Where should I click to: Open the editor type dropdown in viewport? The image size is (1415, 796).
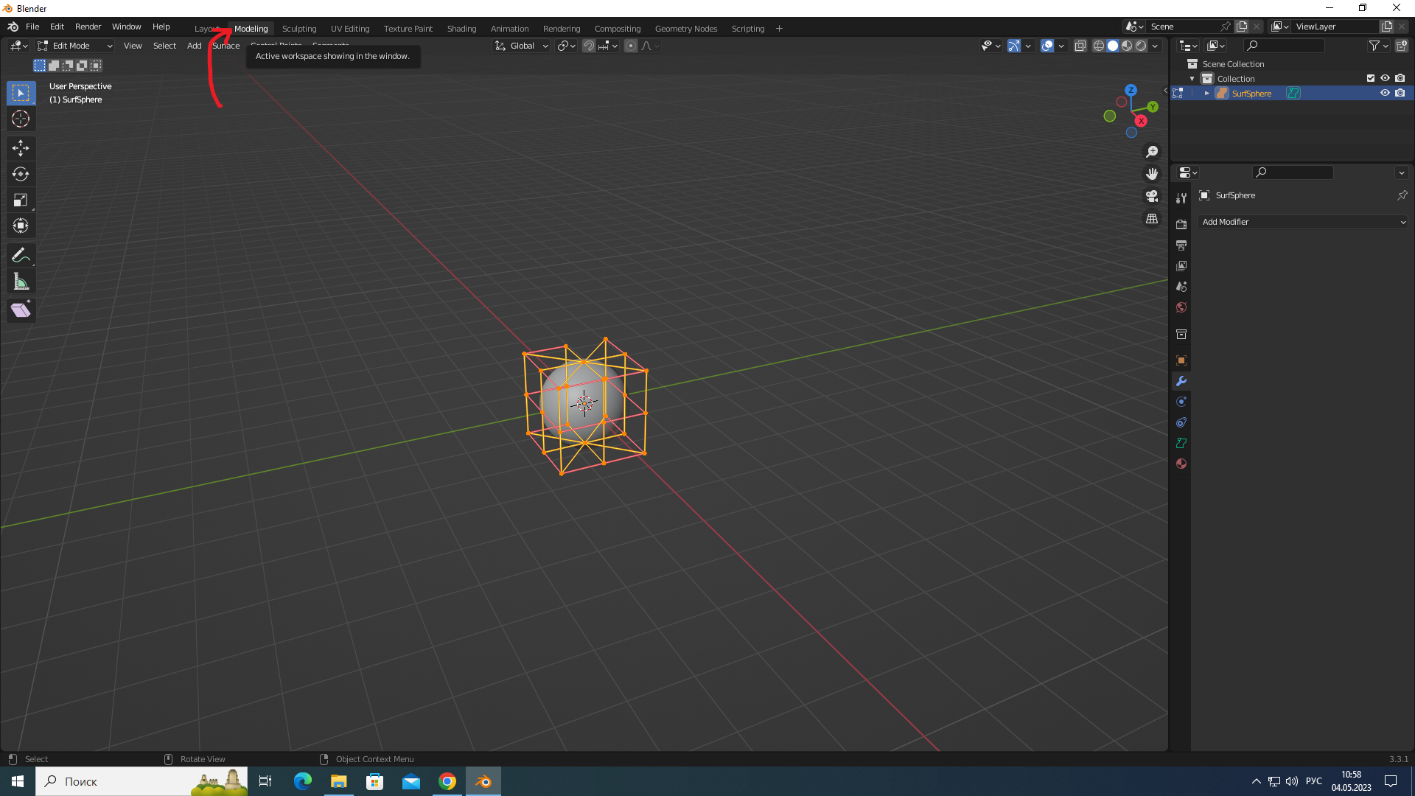[19, 46]
